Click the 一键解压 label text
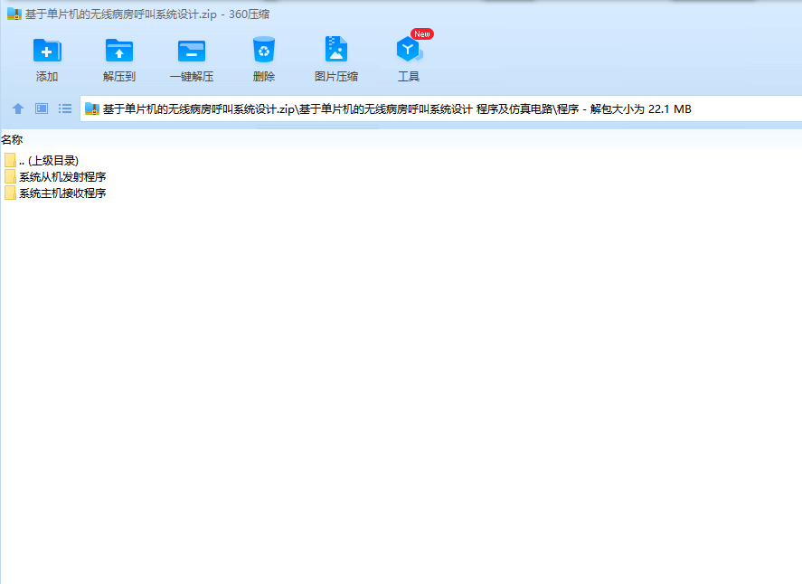The height and width of the screenshot is (584, 802). point(192,77)
